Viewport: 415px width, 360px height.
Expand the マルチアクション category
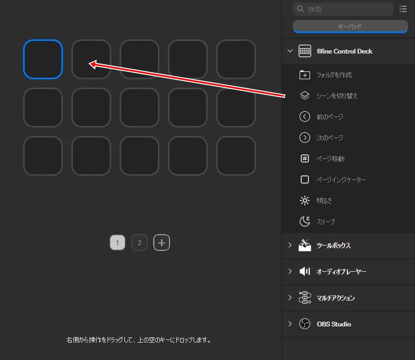[x=290, y=298]
